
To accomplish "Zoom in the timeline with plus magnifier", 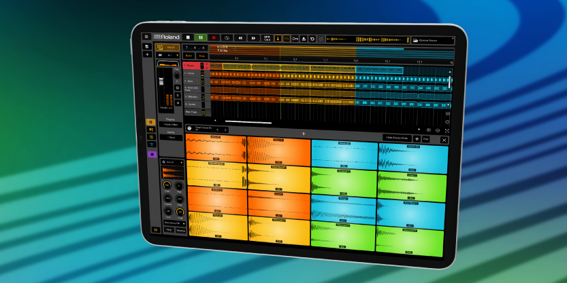I will click(x=429, y=130).
